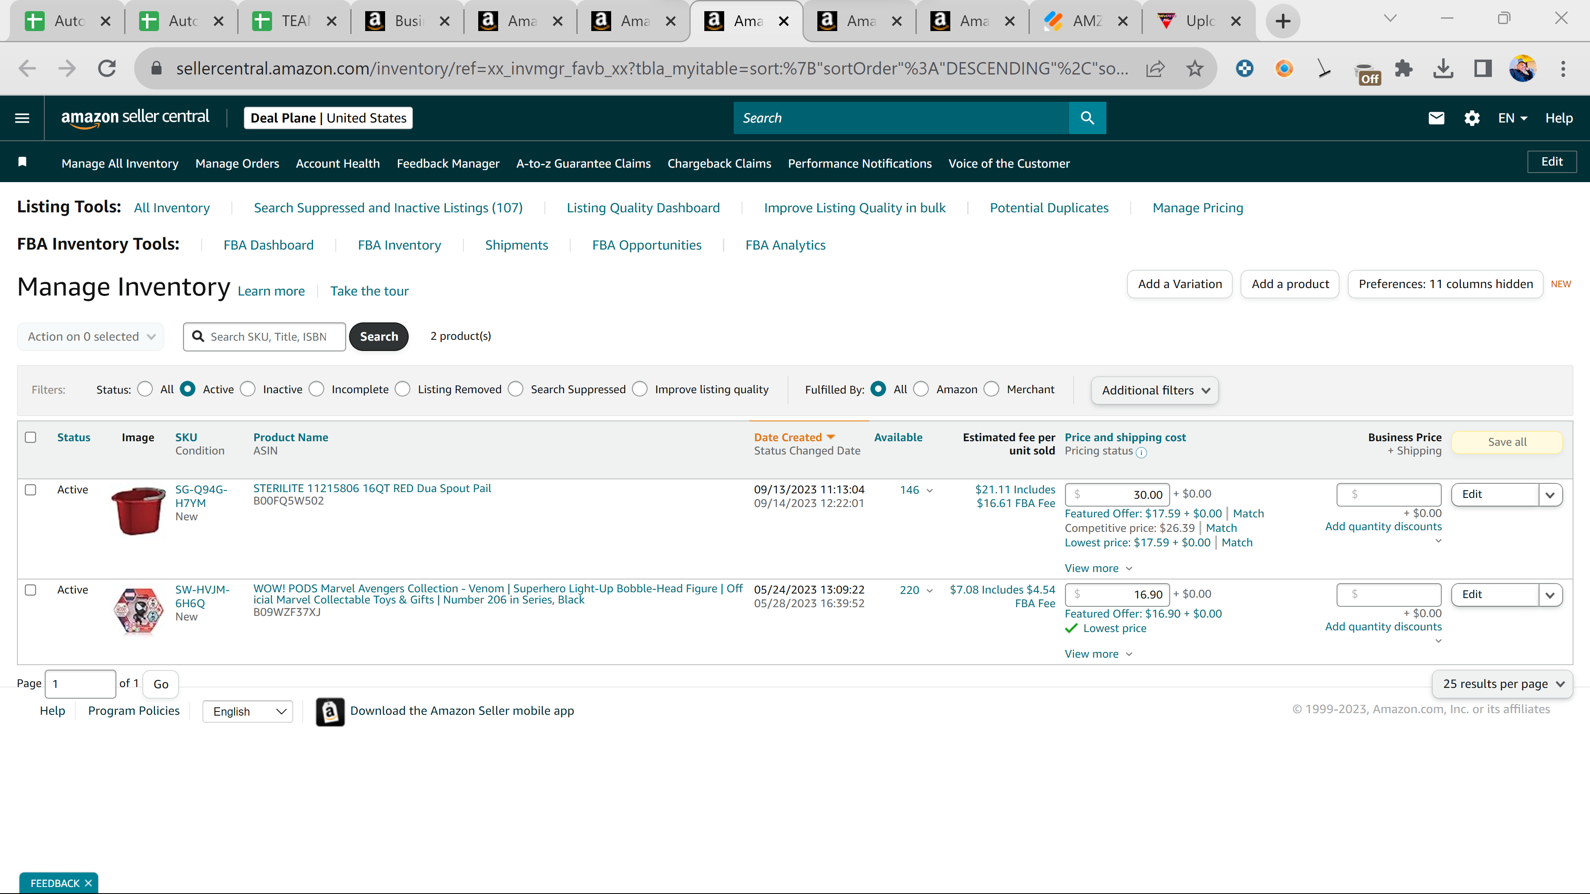The height and width of the screenshot is (894, 1590).
Task: Click Save all pricing button
Action: coord(1507,442)
